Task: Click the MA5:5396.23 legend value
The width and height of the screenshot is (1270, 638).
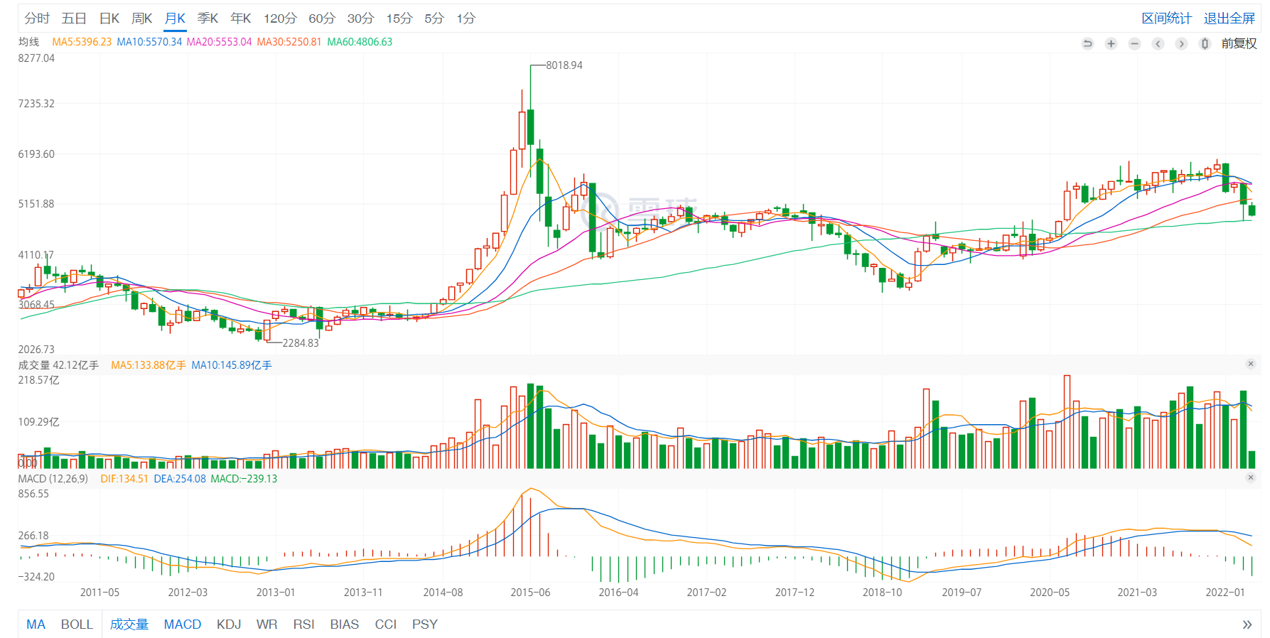Action: point(82,42)
